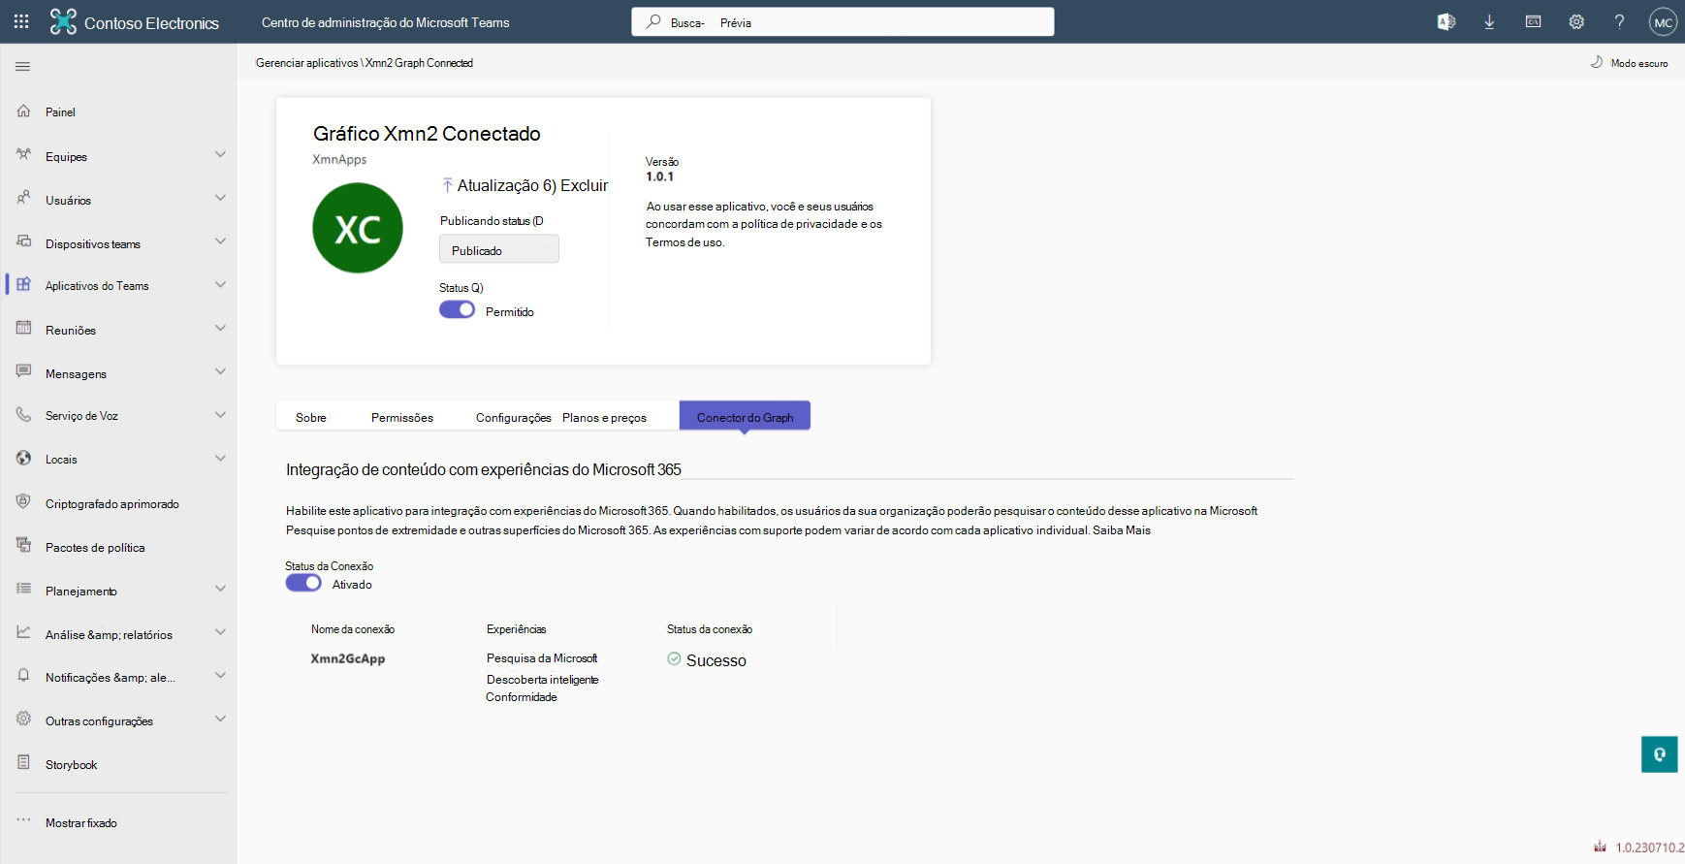Viewport: 1685px width, 864px height.
Task: Toggle the hamburger navigation menu icon
Action: (23, 67)
